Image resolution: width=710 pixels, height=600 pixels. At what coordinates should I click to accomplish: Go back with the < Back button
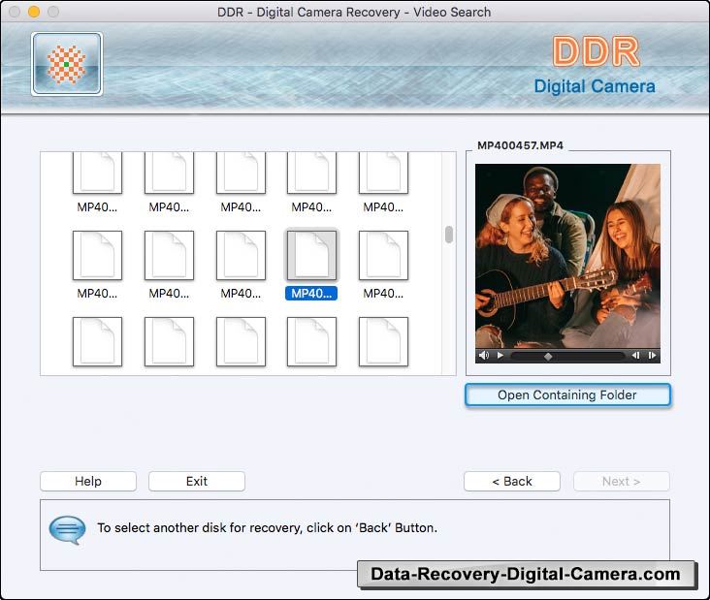coord(512,481)
